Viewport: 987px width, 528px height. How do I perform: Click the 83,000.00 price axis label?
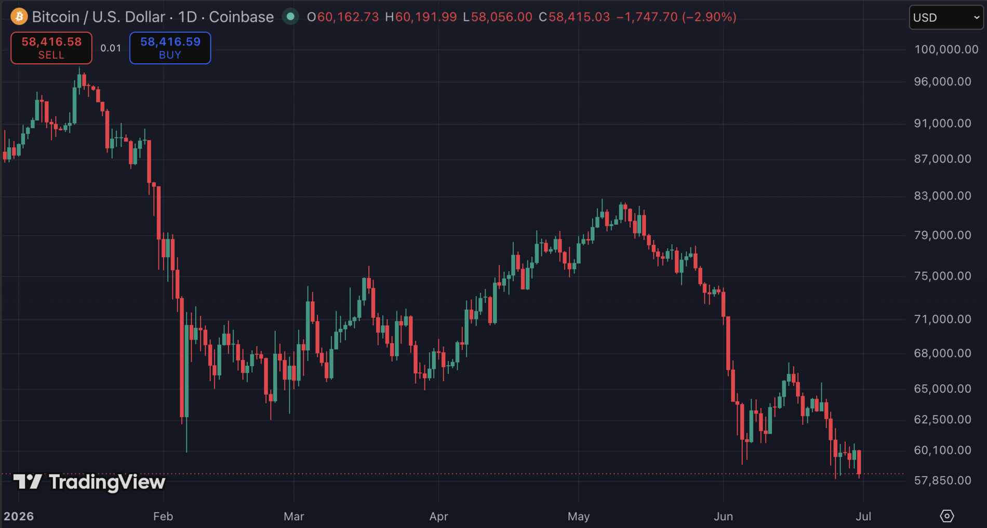(942, 196)
